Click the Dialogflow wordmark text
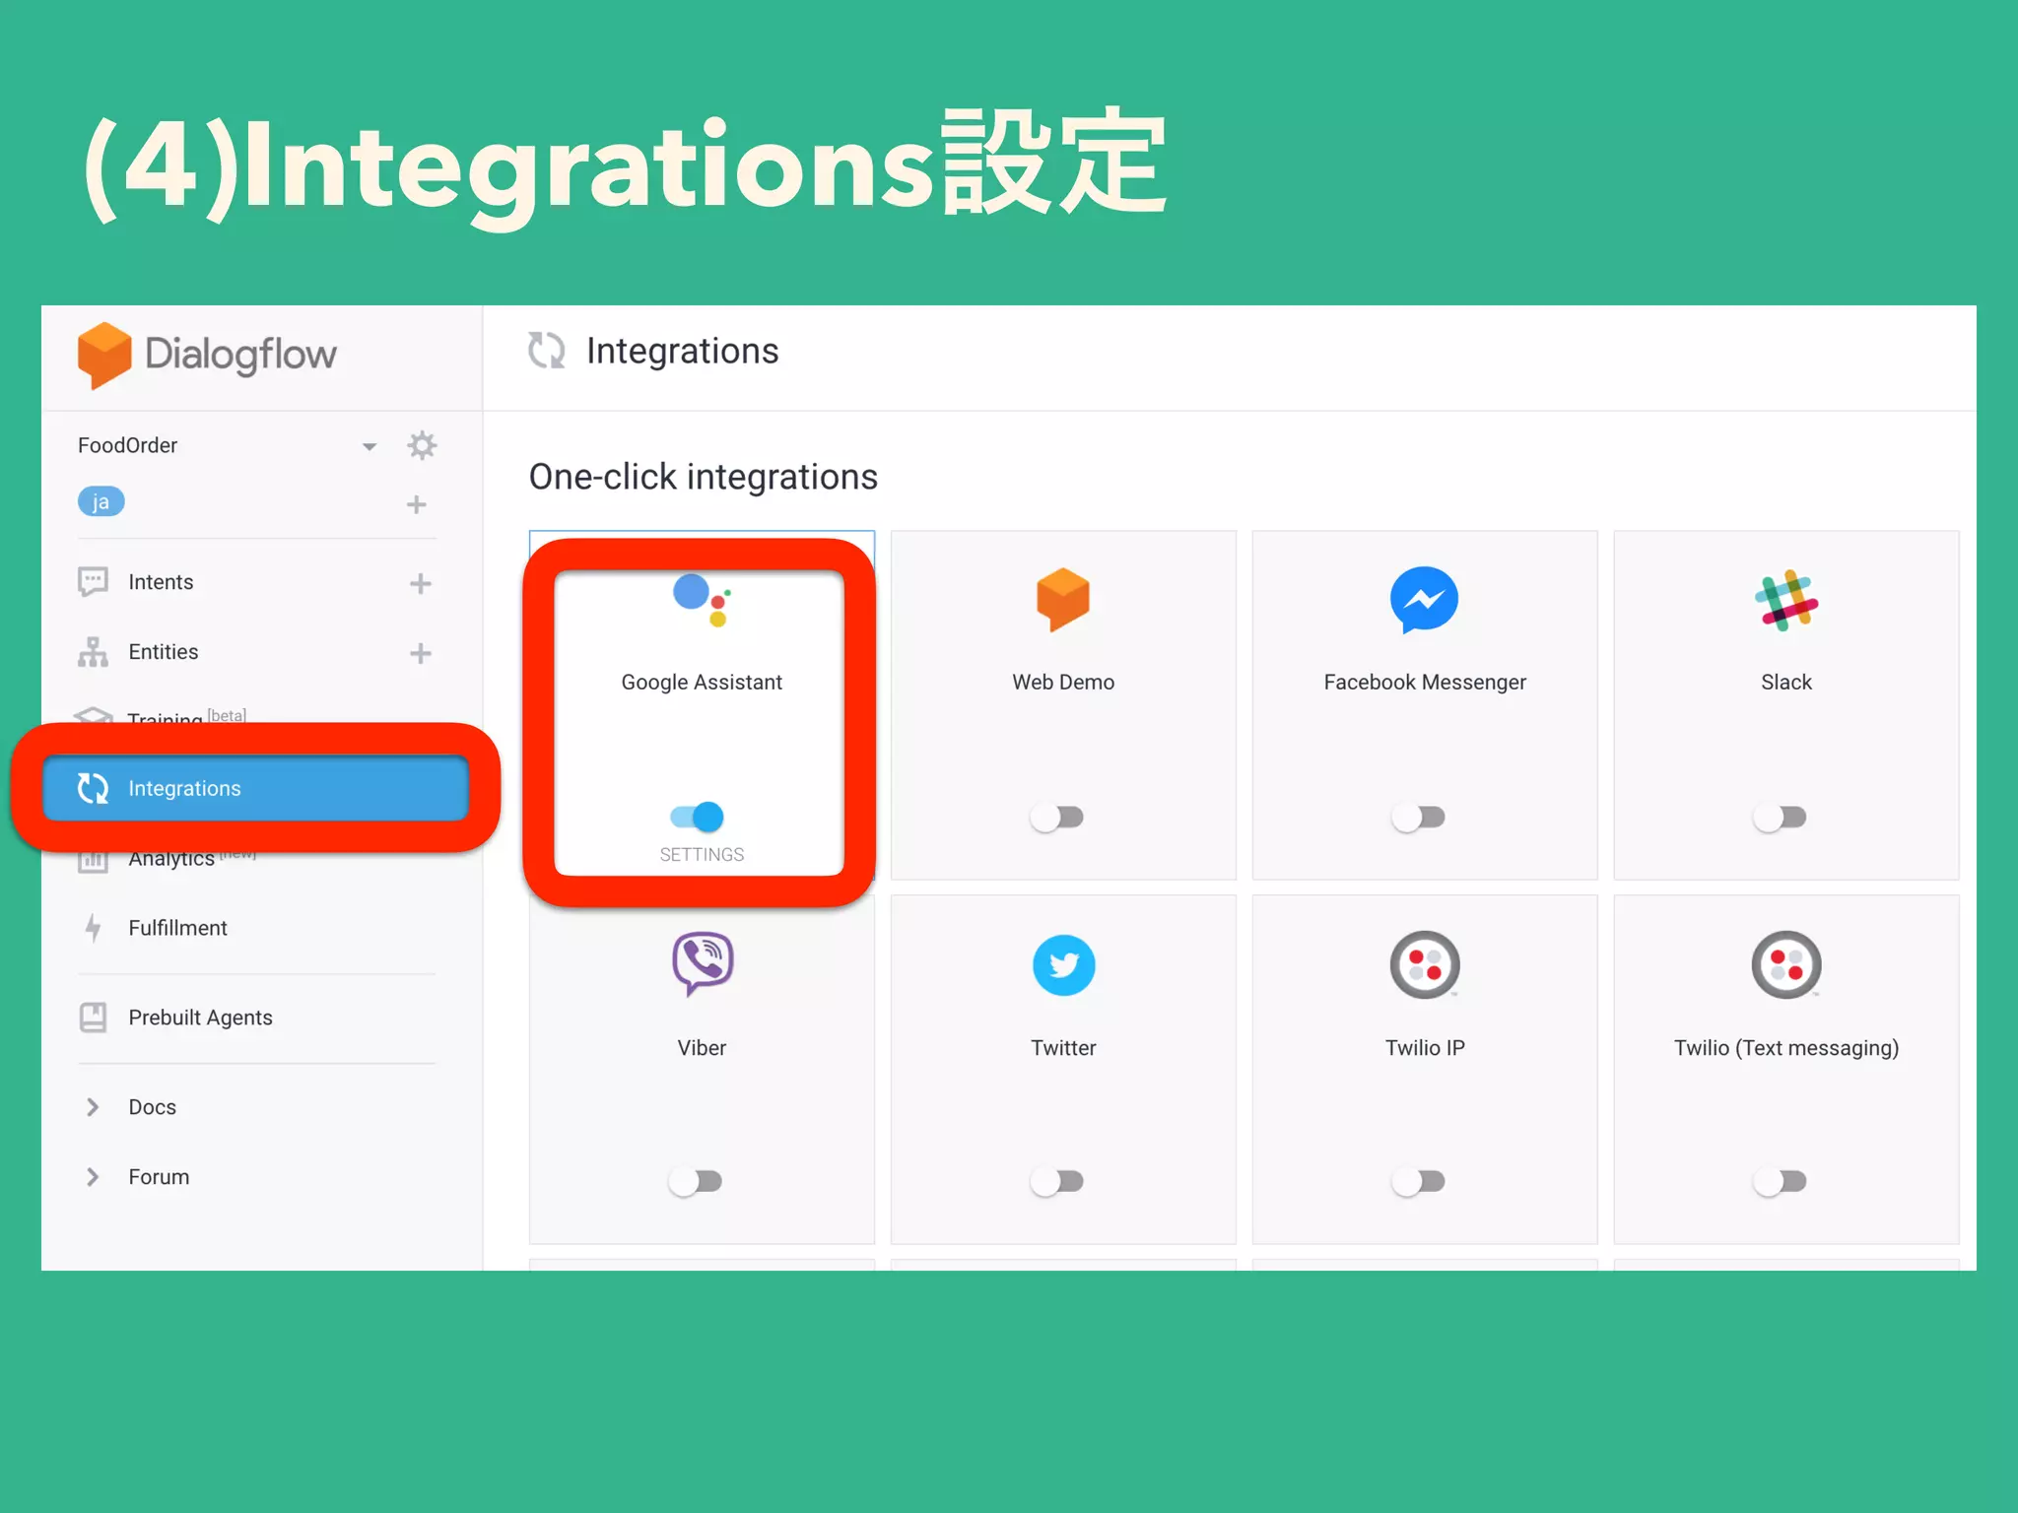 pyautogui.click(x=240, y=355)
